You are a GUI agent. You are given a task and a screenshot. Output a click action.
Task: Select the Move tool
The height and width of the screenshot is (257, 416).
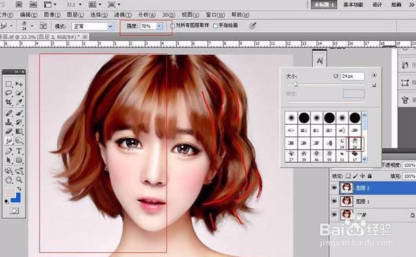pos(19,84)
